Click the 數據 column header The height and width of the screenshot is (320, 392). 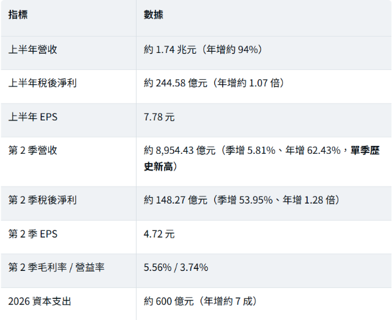coord(154,14)
